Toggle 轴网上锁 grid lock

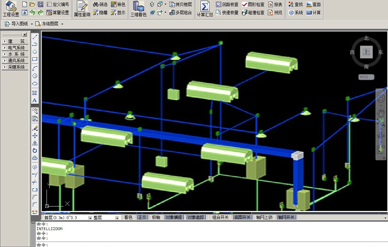pos(264,217)
